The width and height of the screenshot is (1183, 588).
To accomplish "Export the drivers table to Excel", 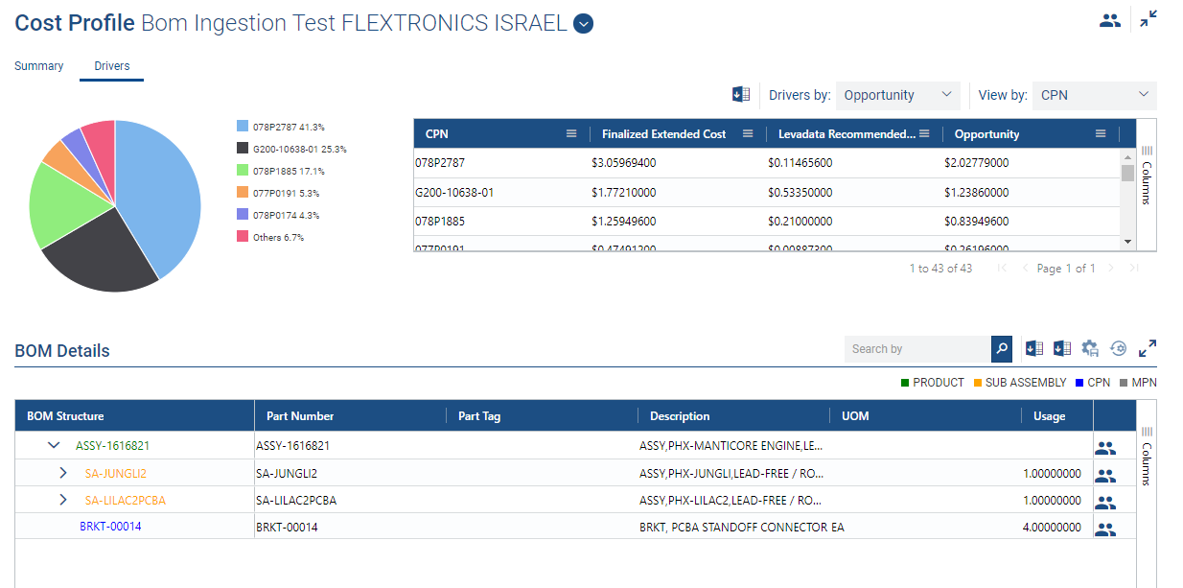I will [740, 94].
